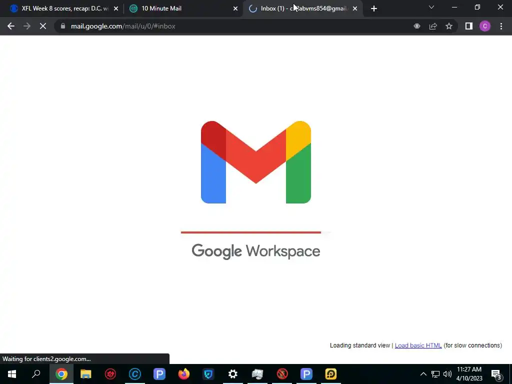Click the 'Loading standard view' text

point(360,345)
